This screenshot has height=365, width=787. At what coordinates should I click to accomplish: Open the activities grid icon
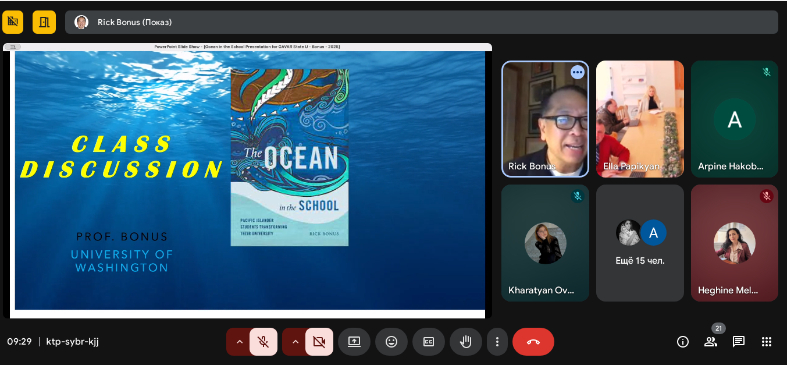point(767,342)
